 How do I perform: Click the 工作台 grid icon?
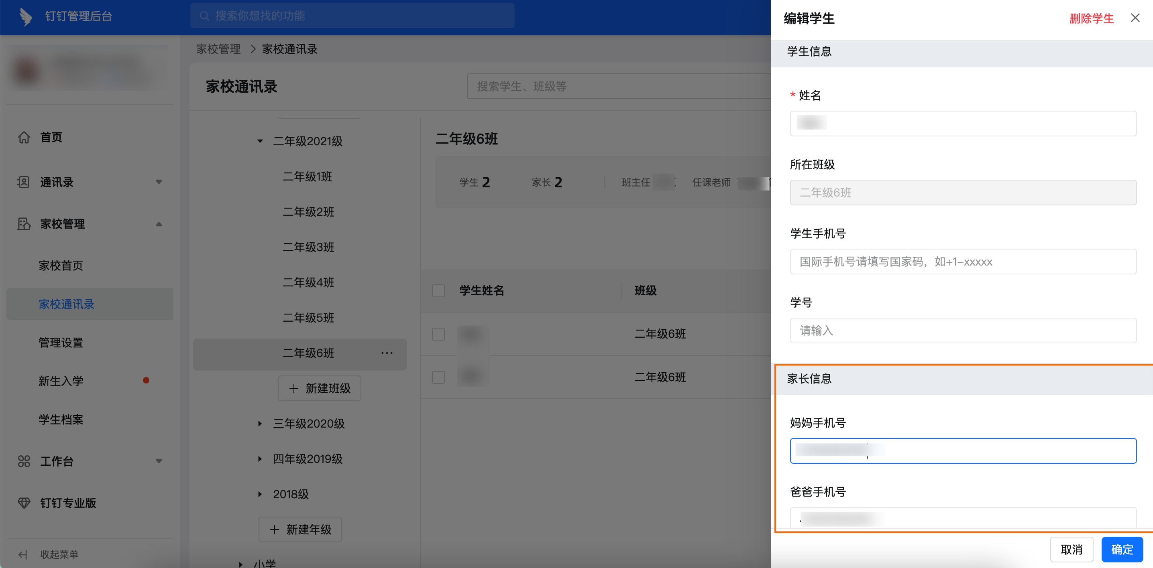pyautogui.click(x=24, y=461)
